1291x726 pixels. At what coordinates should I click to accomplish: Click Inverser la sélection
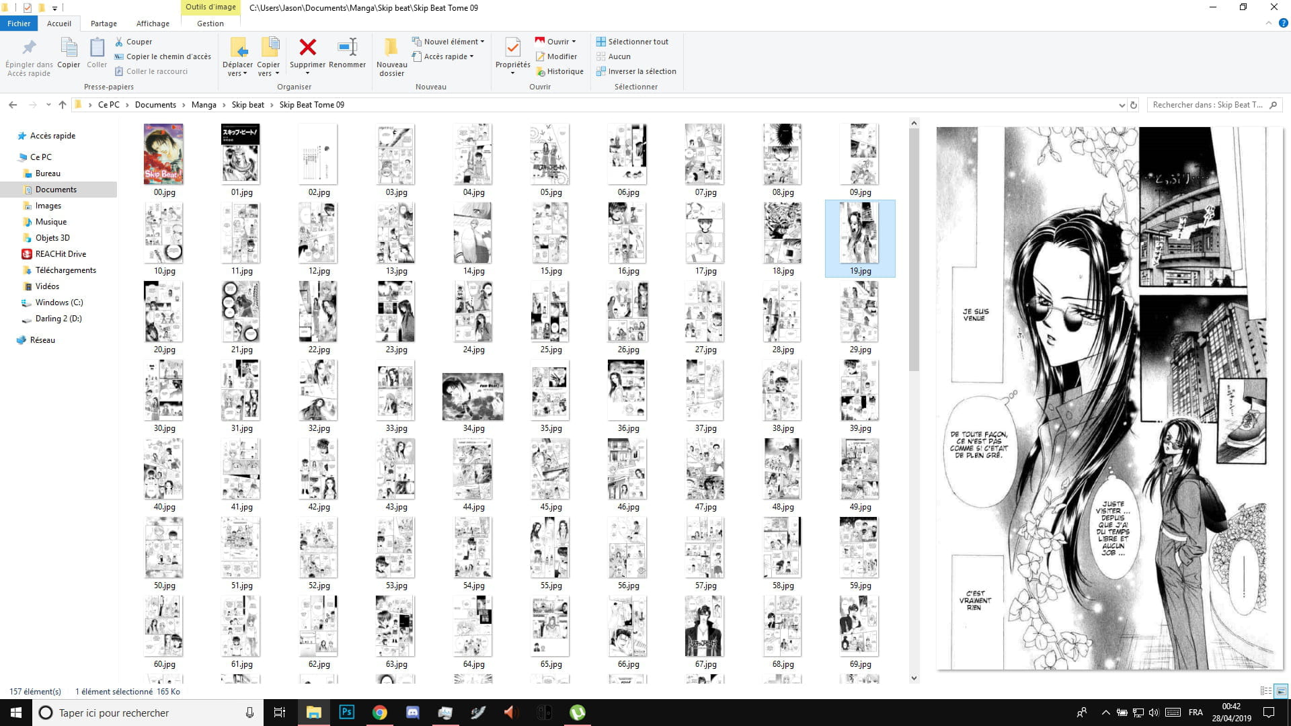636,71
